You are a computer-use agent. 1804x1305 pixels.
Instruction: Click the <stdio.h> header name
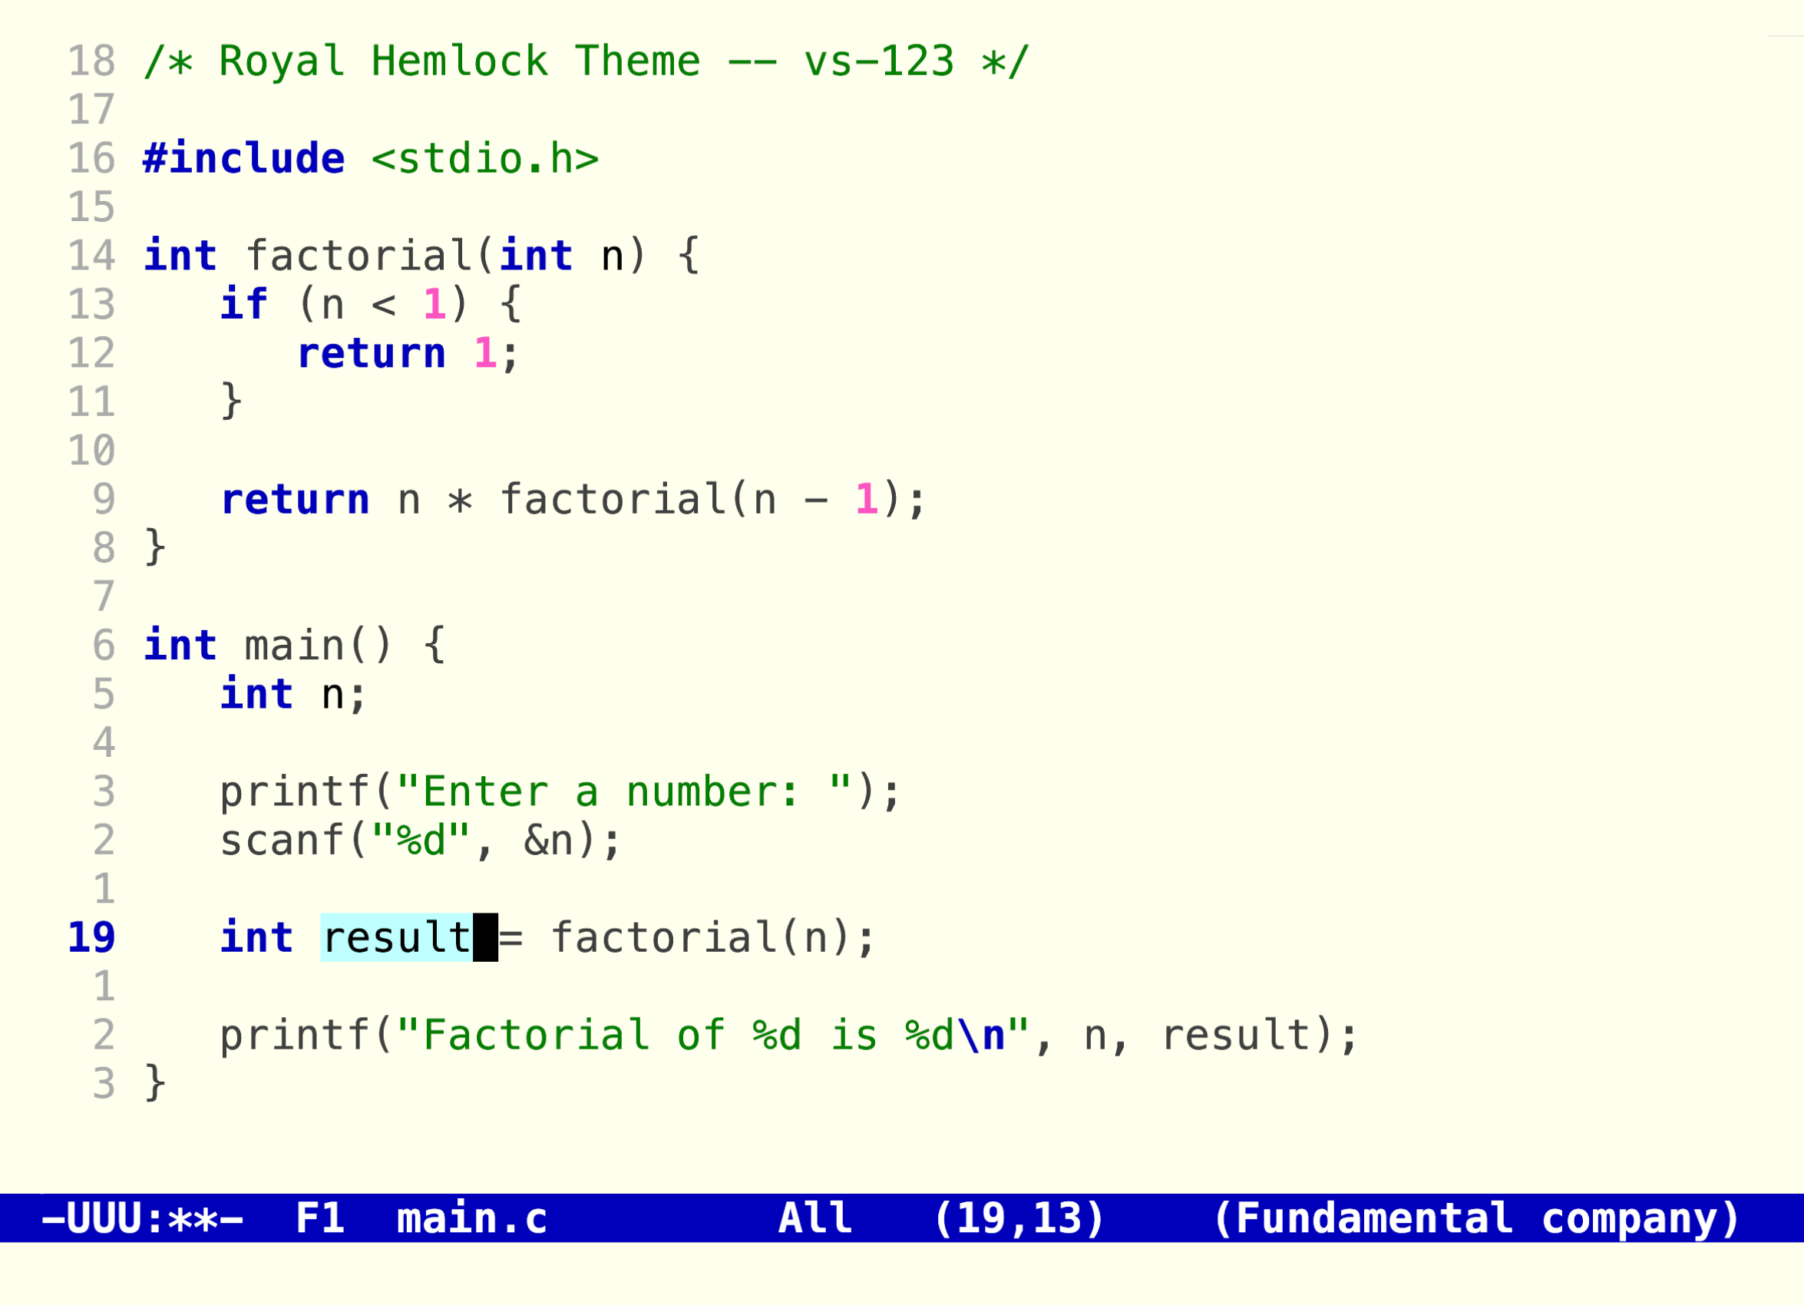click(x=484, y=158)
